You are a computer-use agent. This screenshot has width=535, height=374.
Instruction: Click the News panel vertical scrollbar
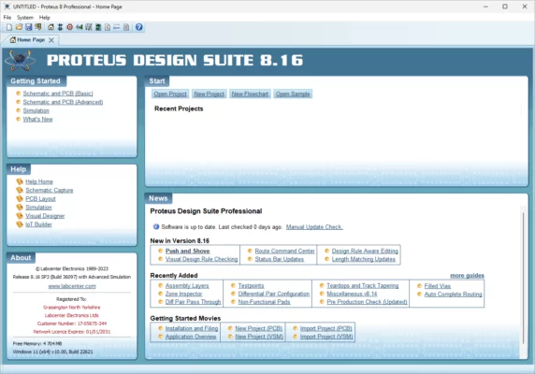coord(523,278)
